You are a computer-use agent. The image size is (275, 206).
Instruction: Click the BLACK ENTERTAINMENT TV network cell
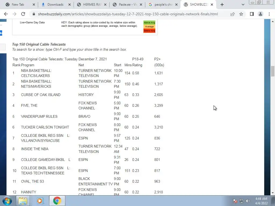click(96, 182)
